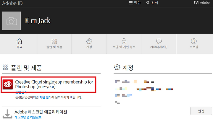
Task: Click the grid icon beside 플랜 및 제품 heading
Action: [x=6, y=67]
